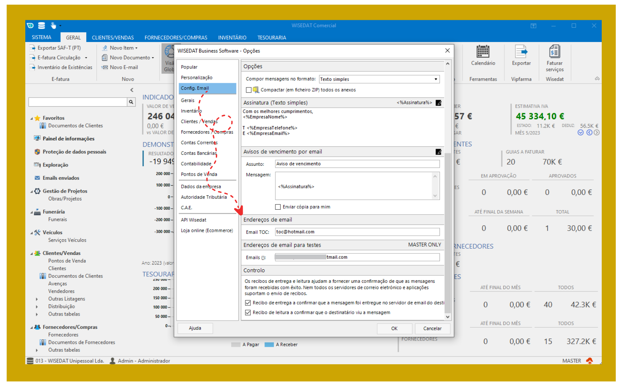Click the Exportar SAF-T (PT) icon
The height and width of the screenshot is (386, 620).
33,48
